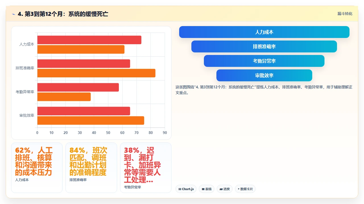The width and height of the screenshot is (364, 204).
Task: Click the 人力成本 chart axis label
Action: click(27, 44)
